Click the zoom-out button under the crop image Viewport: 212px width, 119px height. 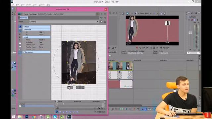point(72,88)
